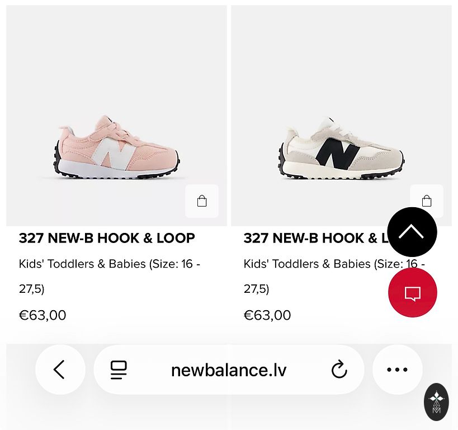Select the right Kids' Toddlers & Babies description
Screen dimensions: 458x430
(x=334, y=276)
